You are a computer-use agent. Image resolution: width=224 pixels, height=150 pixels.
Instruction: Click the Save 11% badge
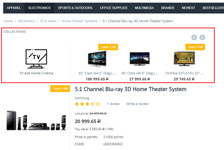pyautogui.click(x=195, y=47)
